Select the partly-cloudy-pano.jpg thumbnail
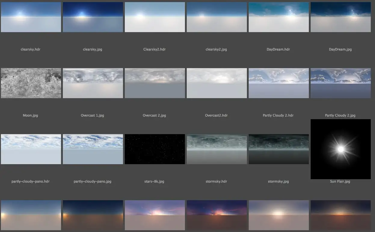This screenshot has width=375, height=232. (x=93, y=149)
